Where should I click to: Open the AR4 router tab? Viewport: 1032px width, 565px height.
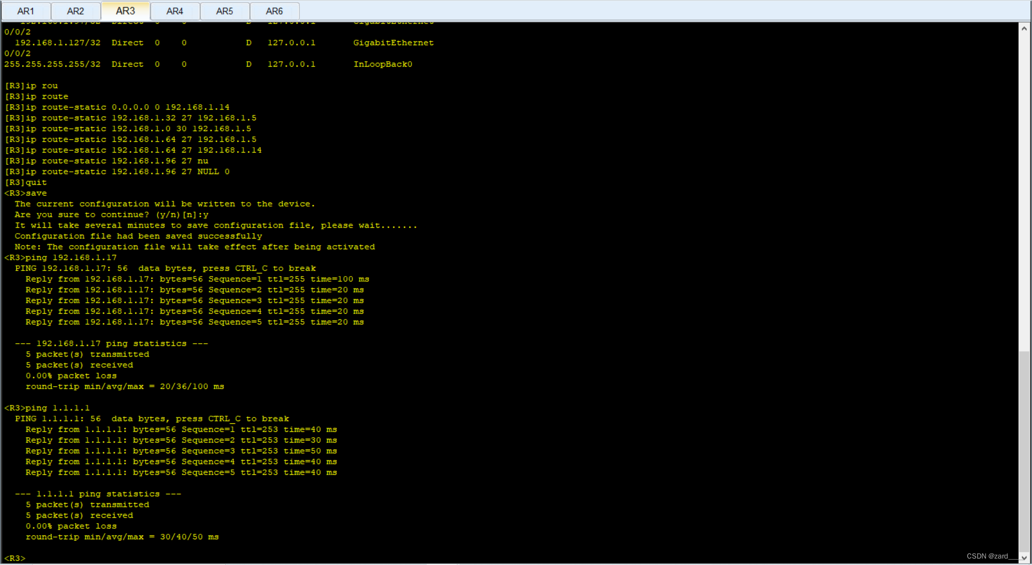(x=175, y=11)
